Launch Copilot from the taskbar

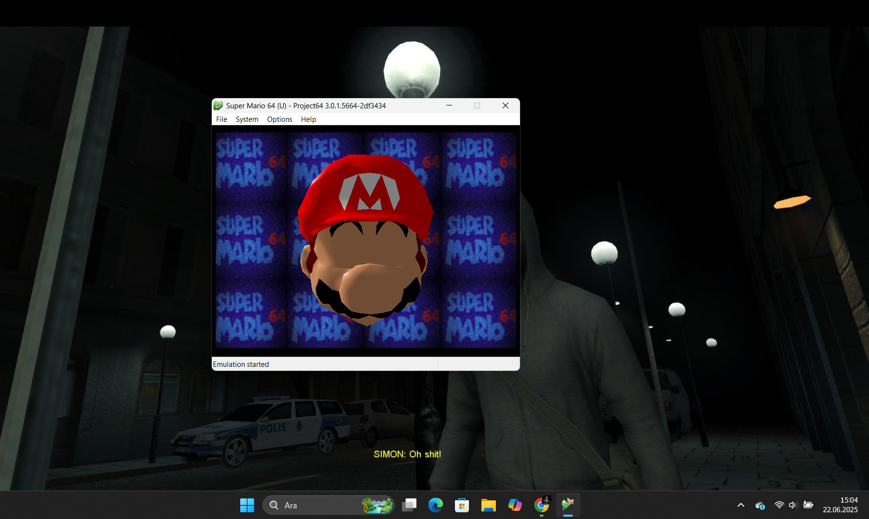[x=515, y=505]
